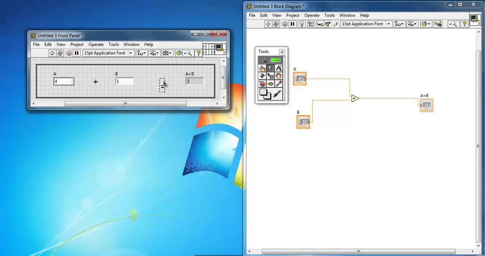Toggle Retain Wire Values button
Viewport: 485px width, 256px height.
311,24
